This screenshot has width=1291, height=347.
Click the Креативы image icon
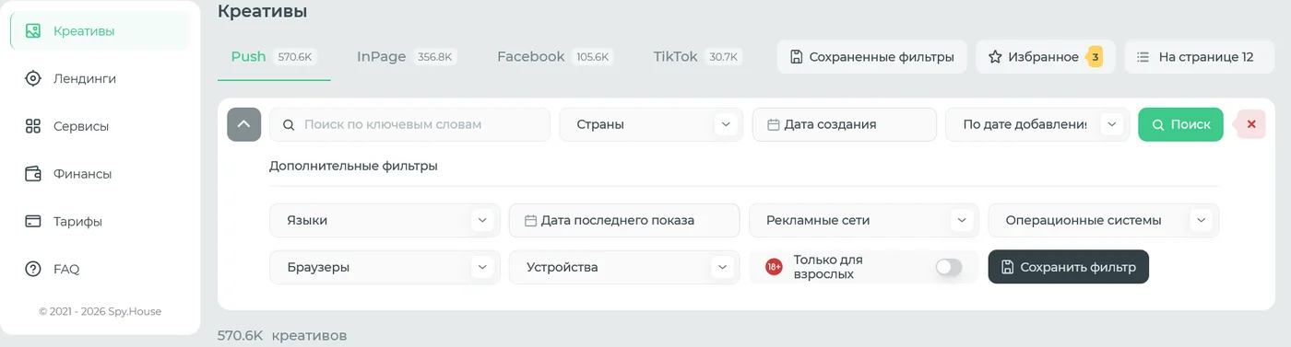[33, 31]
